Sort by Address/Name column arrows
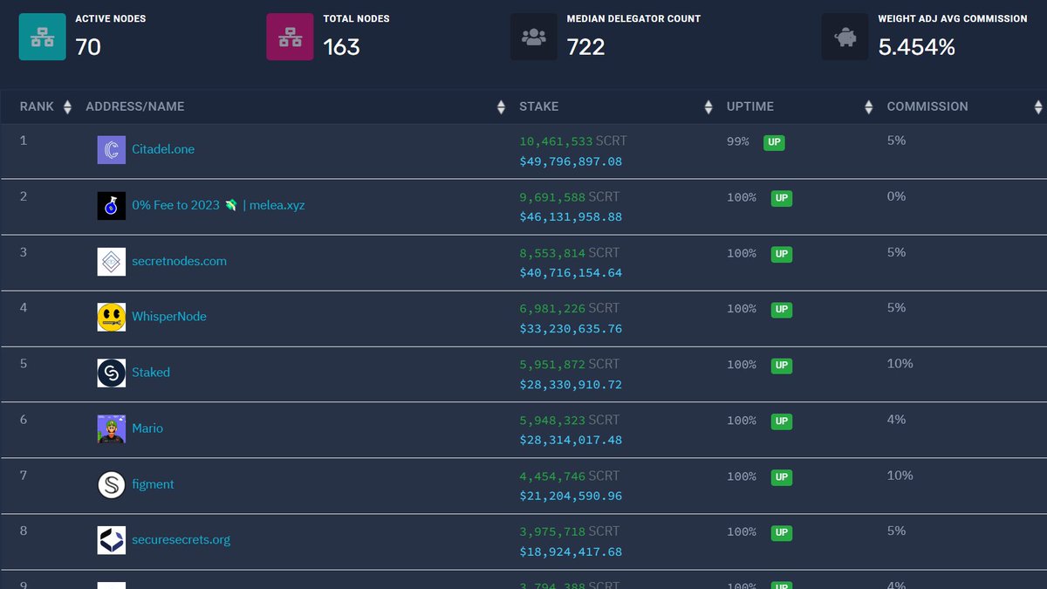The width and height of the screenshot is (1047, 589). (501, 106)
